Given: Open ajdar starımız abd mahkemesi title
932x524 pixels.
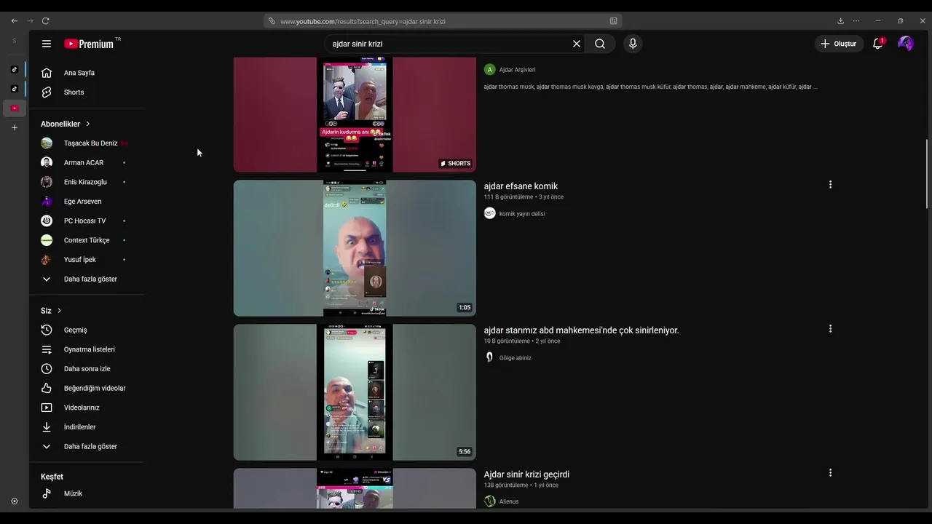Looking at the screenshot, I should point(581,330).
